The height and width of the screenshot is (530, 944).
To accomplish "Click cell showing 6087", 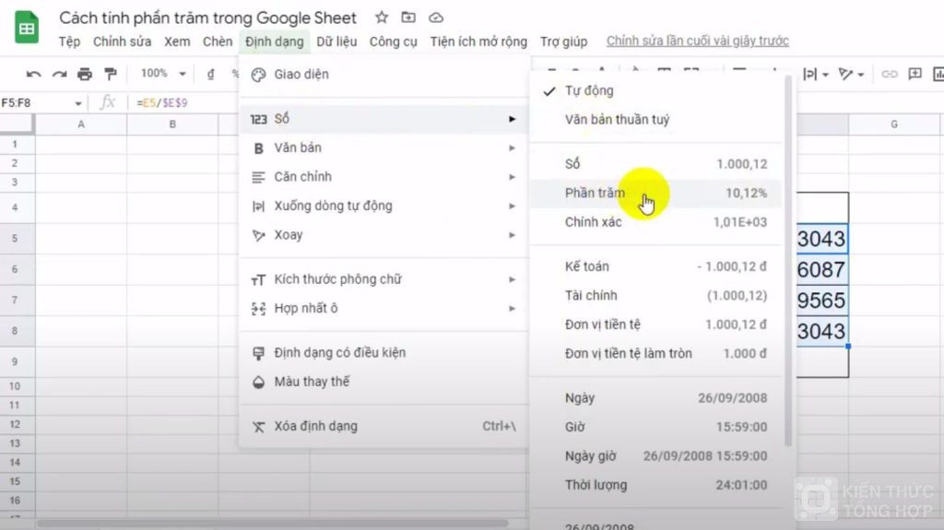I will click(822, 269).
